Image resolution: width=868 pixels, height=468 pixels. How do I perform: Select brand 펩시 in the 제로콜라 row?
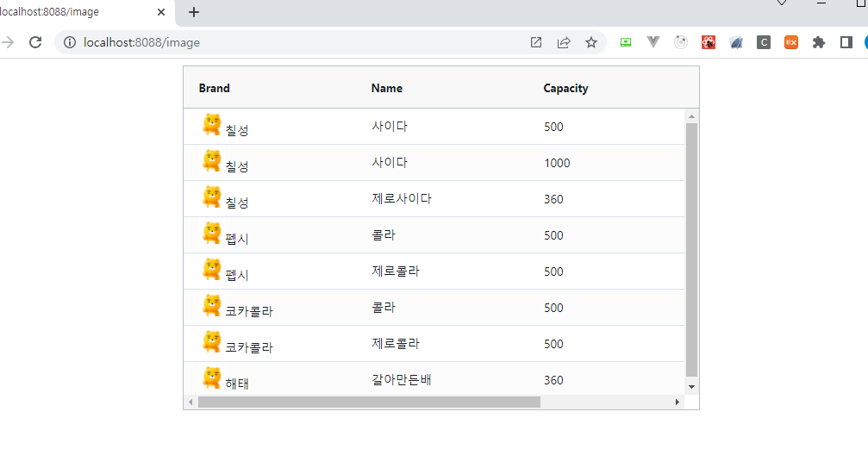237,275
